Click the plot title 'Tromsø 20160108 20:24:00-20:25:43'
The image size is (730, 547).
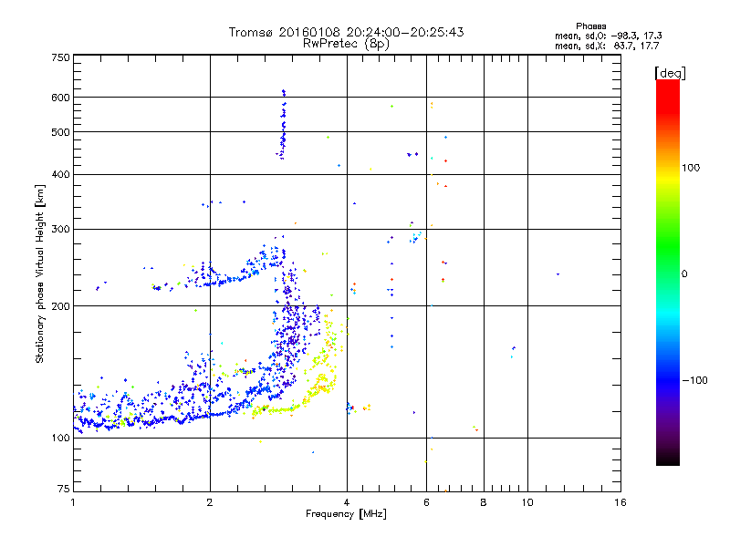tap(346, 32)
